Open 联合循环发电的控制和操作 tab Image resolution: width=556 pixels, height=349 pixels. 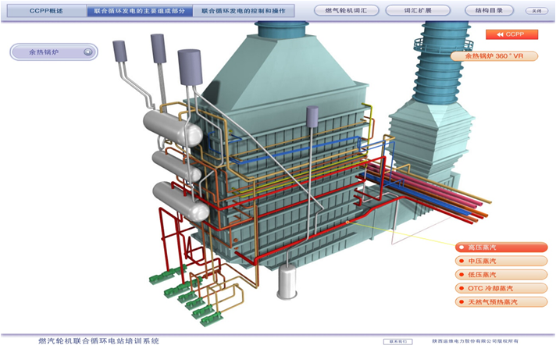pos(248,12)
